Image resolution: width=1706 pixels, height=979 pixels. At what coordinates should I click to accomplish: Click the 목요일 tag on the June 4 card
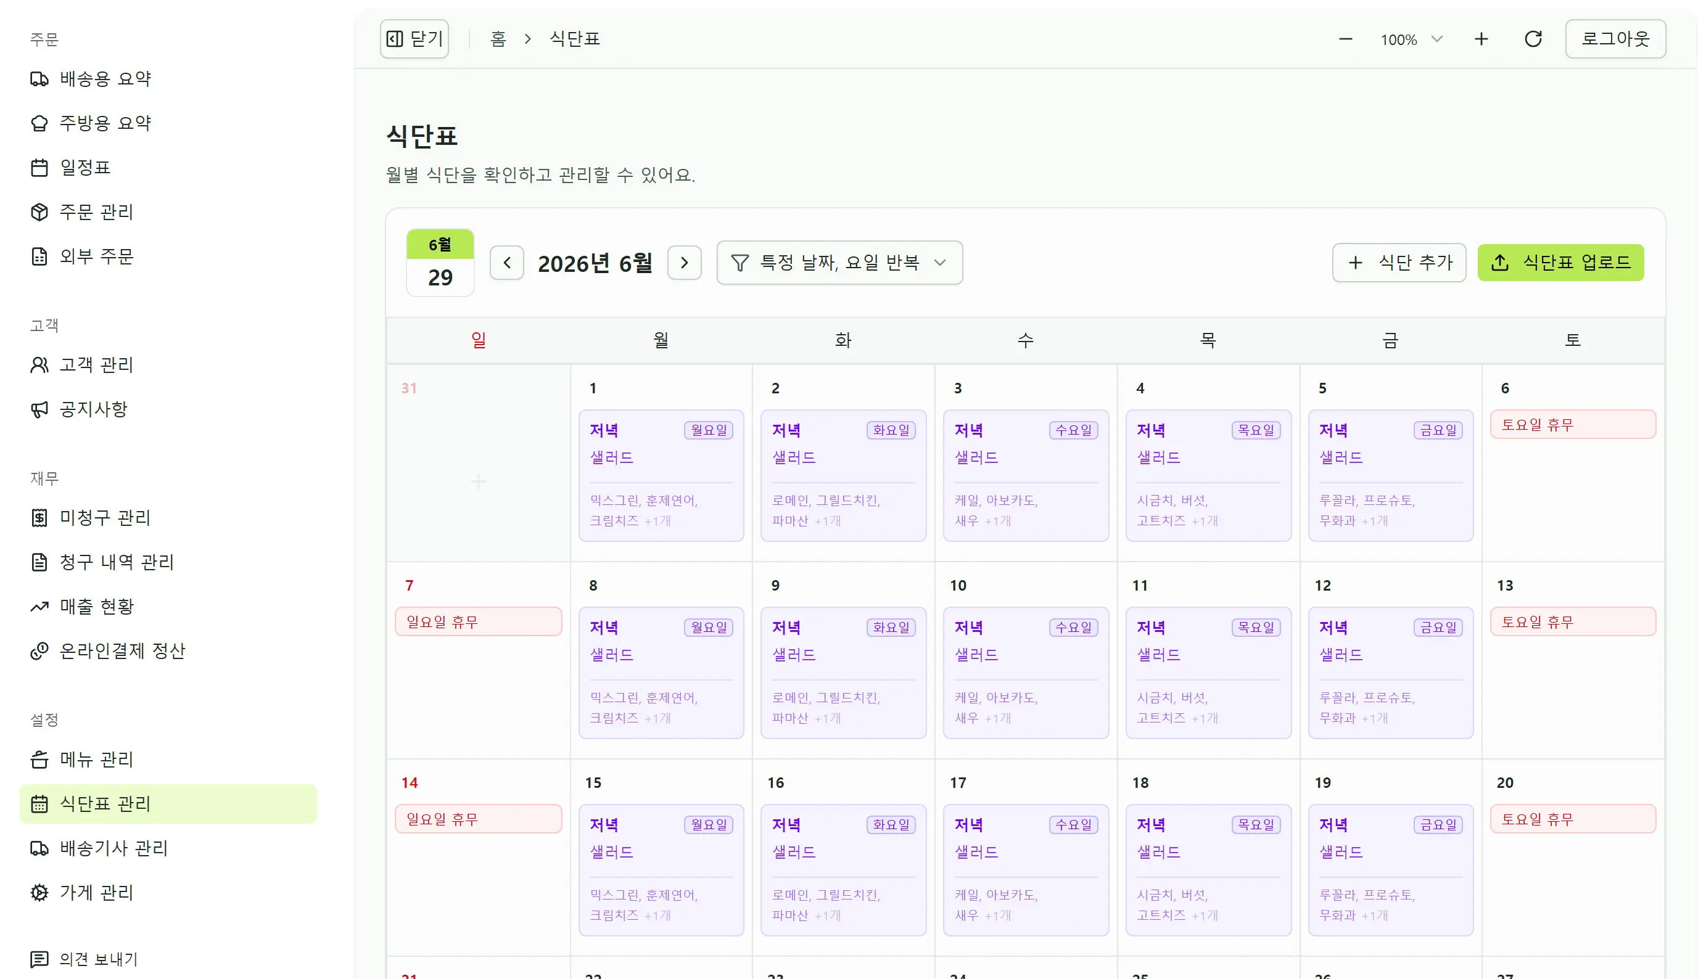(1255, 430)
